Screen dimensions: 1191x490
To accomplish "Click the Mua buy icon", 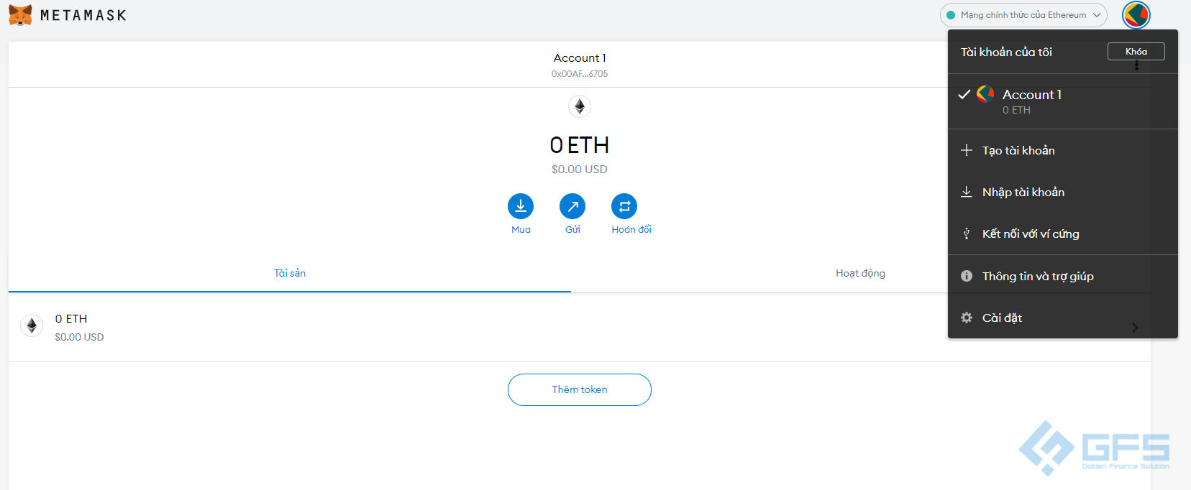I will click(x=521, y=206).
